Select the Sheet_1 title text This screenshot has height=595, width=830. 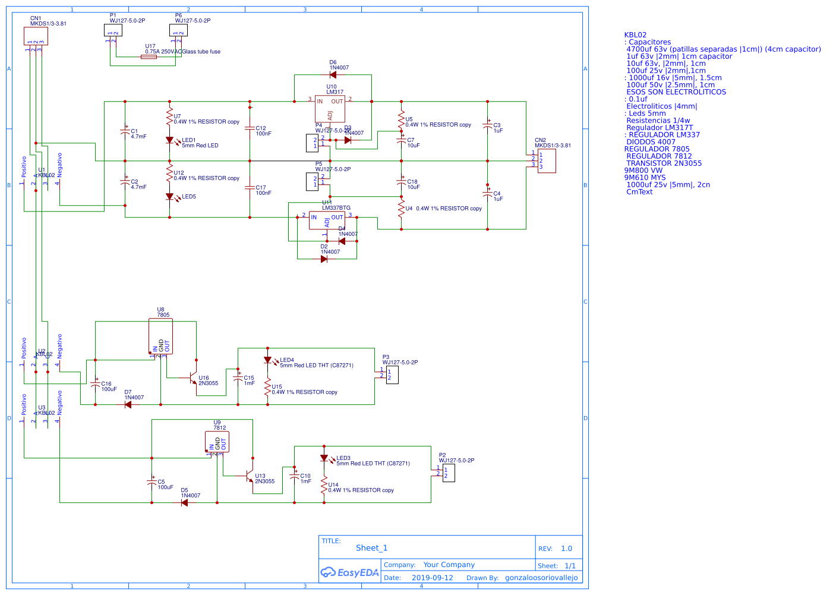371,548
